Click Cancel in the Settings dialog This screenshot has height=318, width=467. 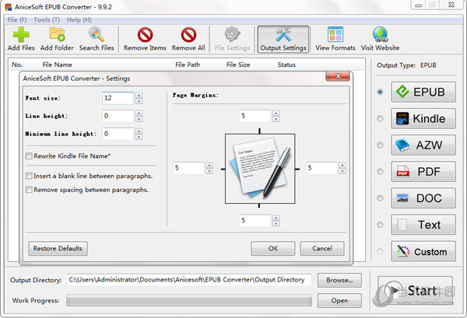(322, 248)
